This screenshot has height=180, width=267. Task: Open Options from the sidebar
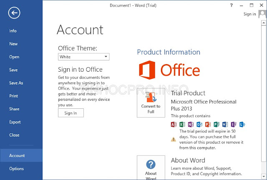click(16, 168)
